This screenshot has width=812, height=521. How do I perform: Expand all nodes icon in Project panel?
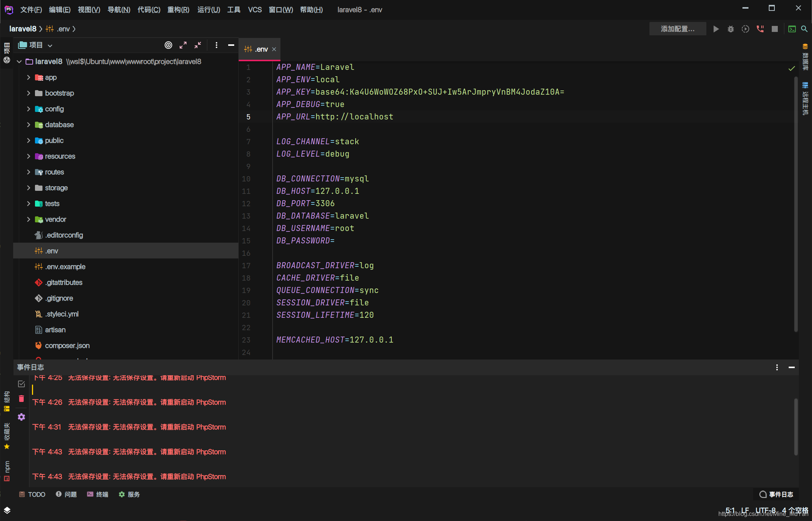(x=183, y=45)
